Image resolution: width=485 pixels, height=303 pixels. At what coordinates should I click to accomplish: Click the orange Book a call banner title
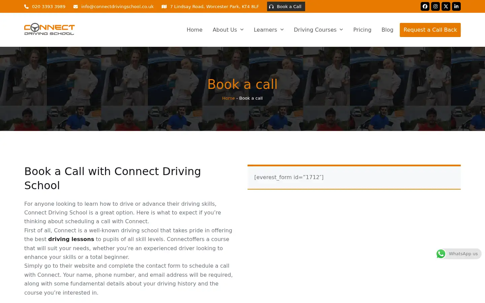tap(243, 84)
